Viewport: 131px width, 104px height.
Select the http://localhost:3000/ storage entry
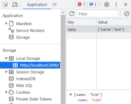pyautogui.click(x=30, y=65)
